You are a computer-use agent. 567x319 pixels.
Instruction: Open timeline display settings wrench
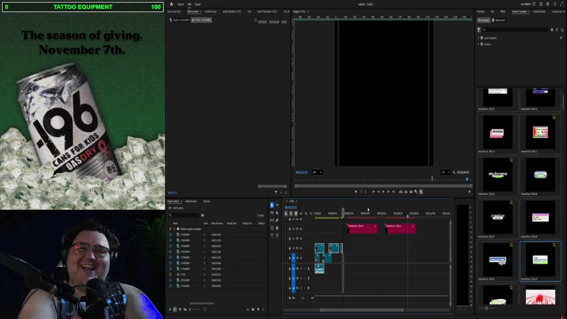pyautogui.click(x=306, y=214)
